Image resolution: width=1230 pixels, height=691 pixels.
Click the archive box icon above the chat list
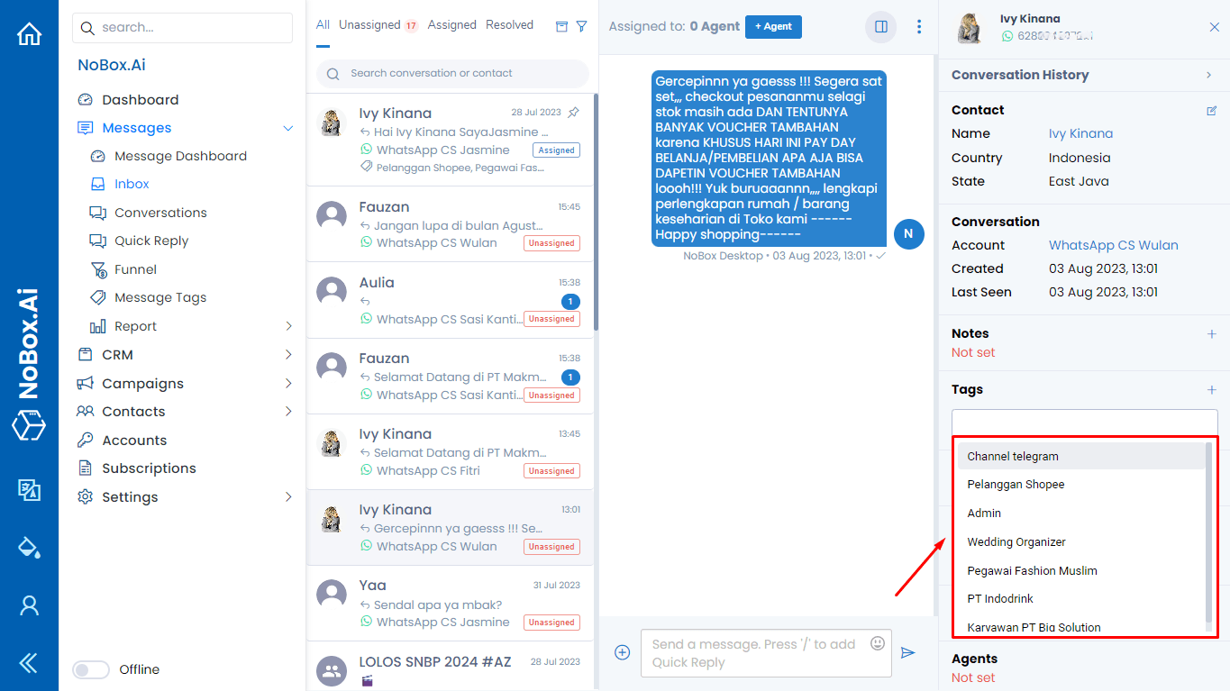560,27
